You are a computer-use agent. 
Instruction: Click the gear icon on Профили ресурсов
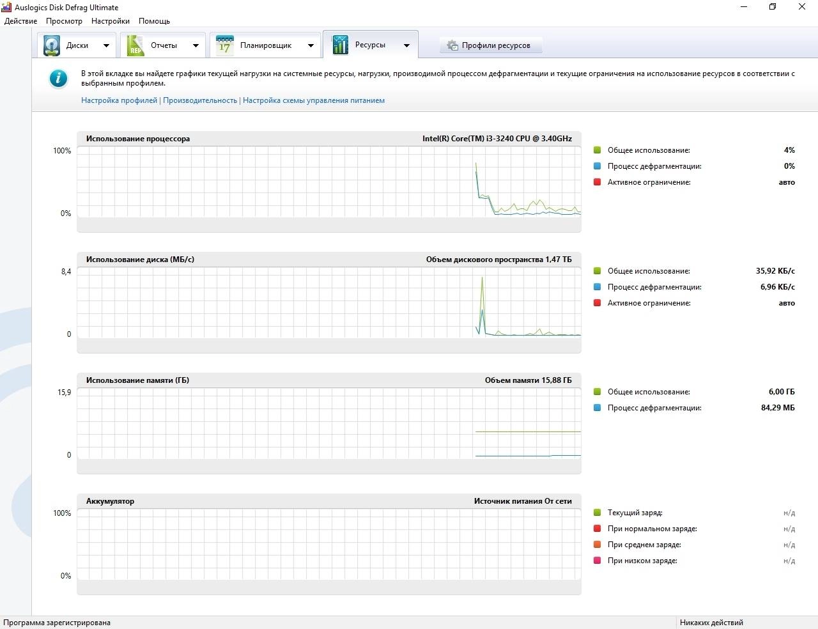[x=452, y=45]
